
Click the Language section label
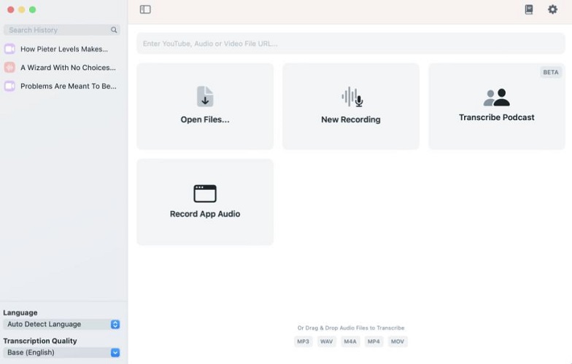[20, 313]
